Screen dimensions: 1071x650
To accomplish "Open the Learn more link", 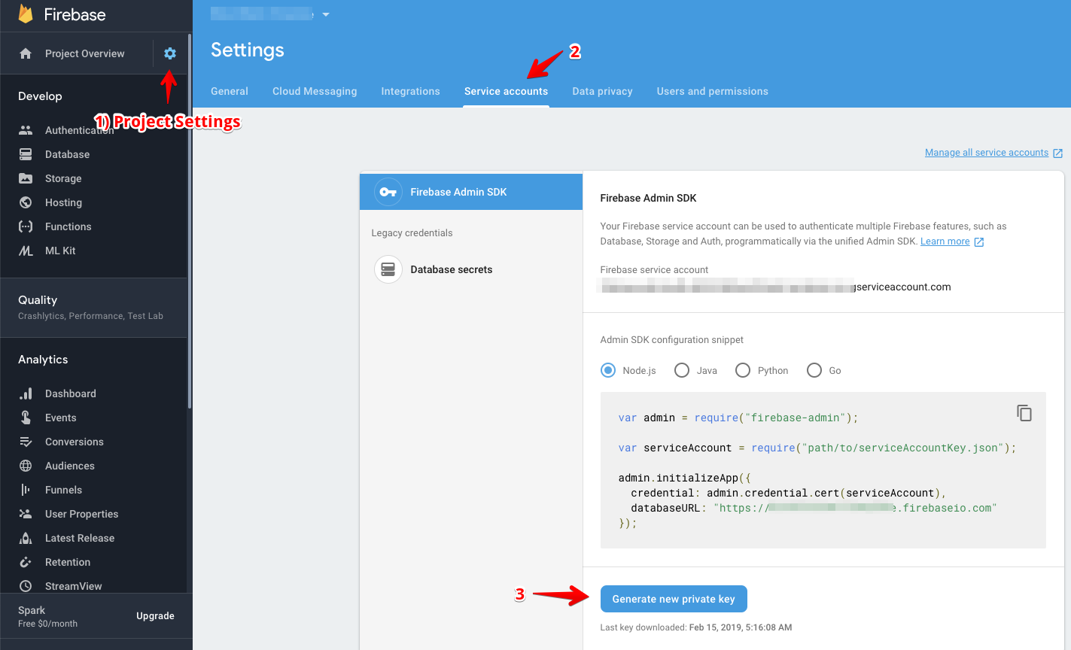I will coord(945,241).
